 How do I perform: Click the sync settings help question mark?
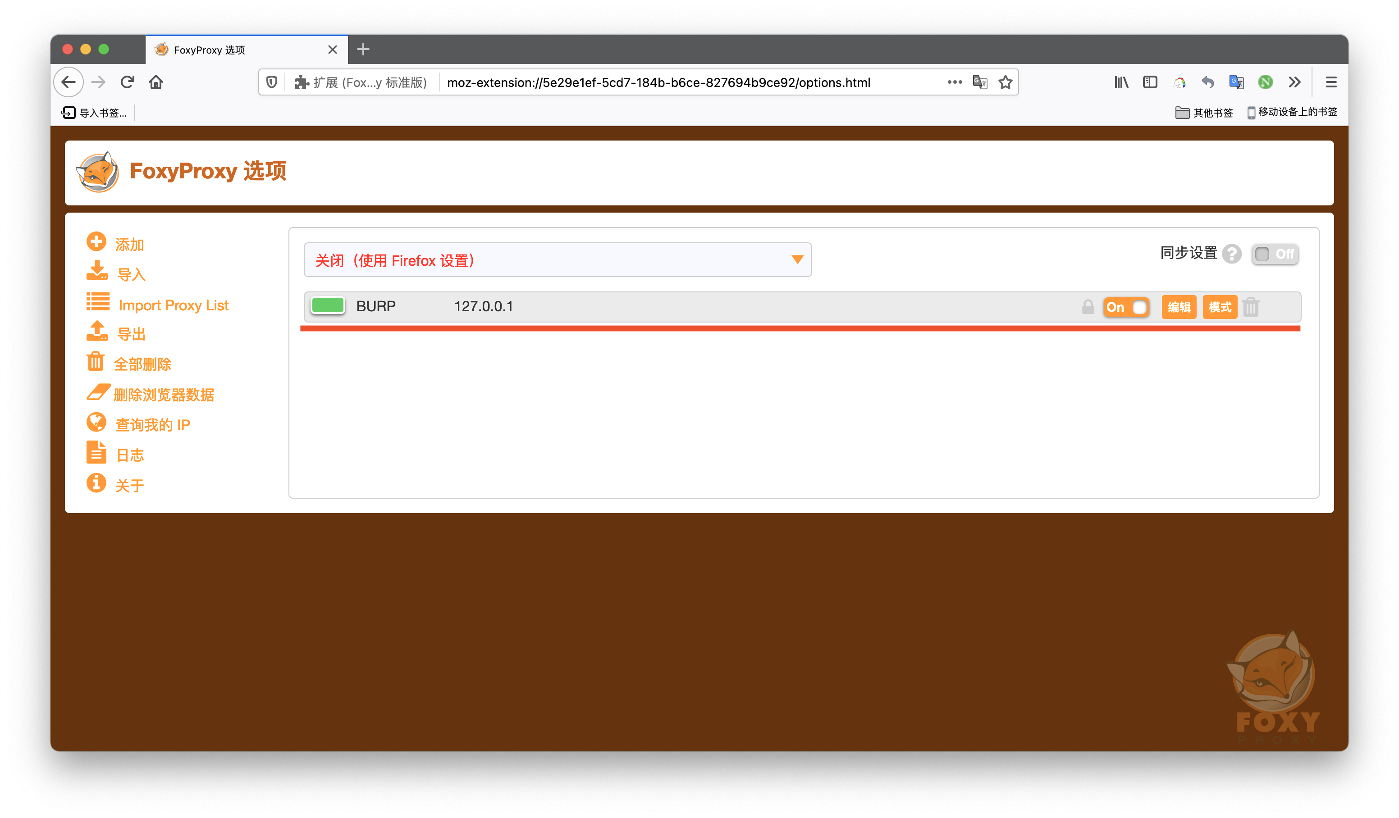[x=1231, y=254]
